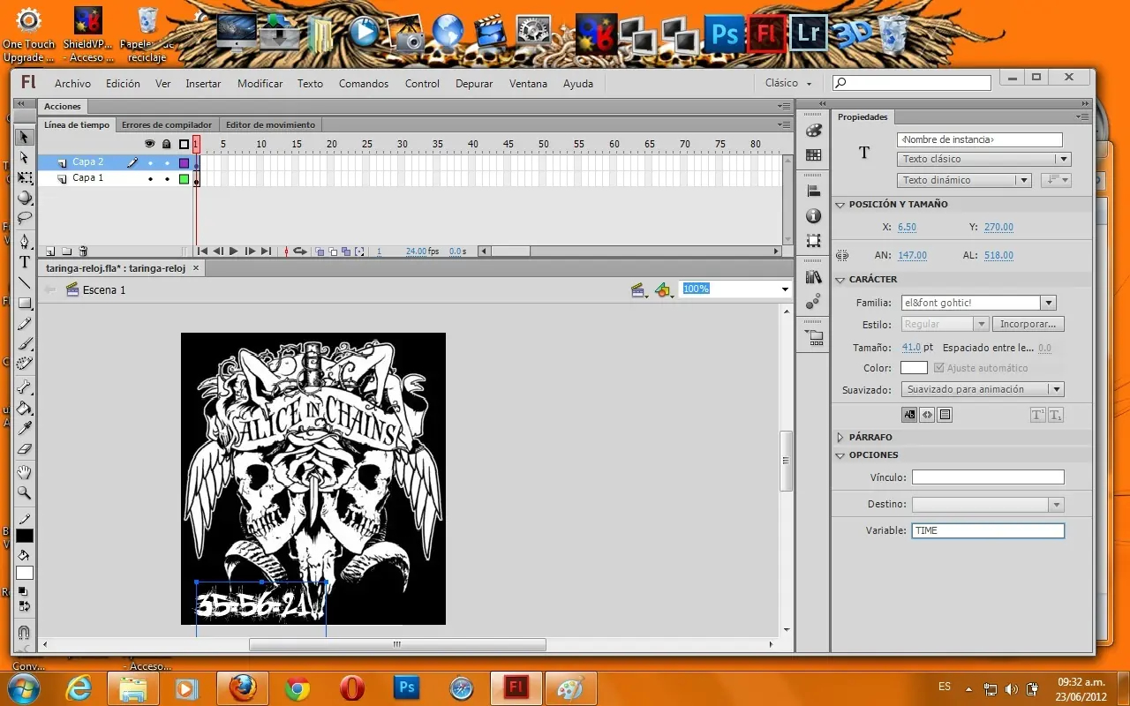The image size is (1130, 706).
Task: Collapse the OPCIONES section
Action: tap(840, 455)
